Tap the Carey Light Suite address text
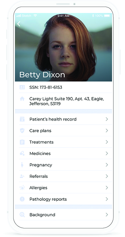Screen dimensions: 125x237 (x=67, y=101)
